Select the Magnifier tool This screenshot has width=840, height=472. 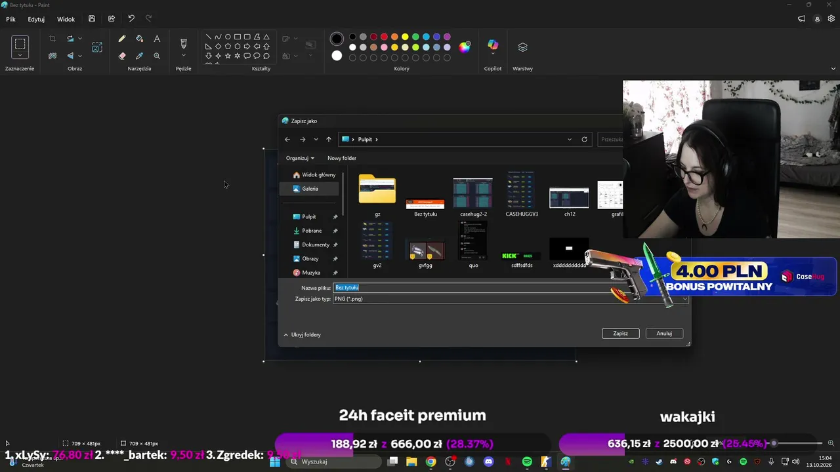157,56
